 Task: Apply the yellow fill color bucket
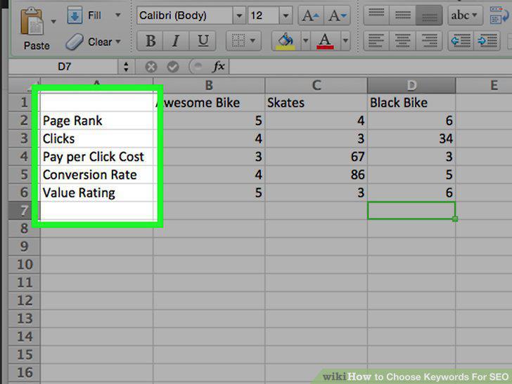click(286, 41)
